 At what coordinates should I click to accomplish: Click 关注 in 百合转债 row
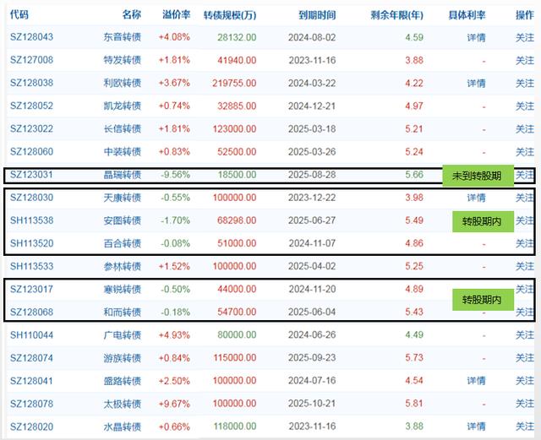tap(525, 243)
